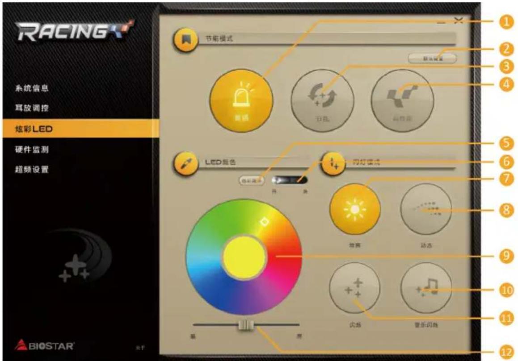
Task: Click the default settings button below header
Action: tap(433, 58)
